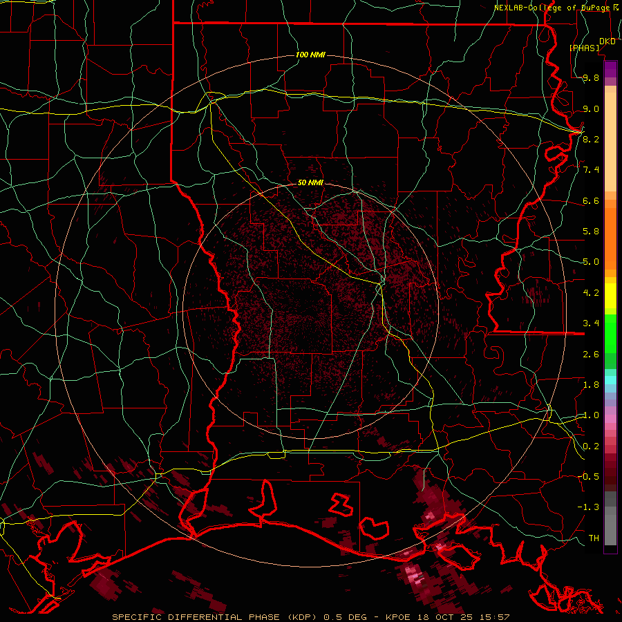The height and width of the screenshot is (622, 622).
Task: Click the yellow segment of the color bar
Action: click(x=610, y=296)
